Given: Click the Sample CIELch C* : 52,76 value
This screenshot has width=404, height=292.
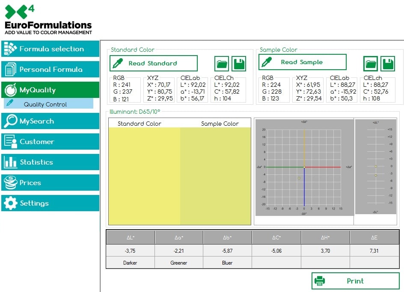Looking at the screenshot, I should (376, 91).
